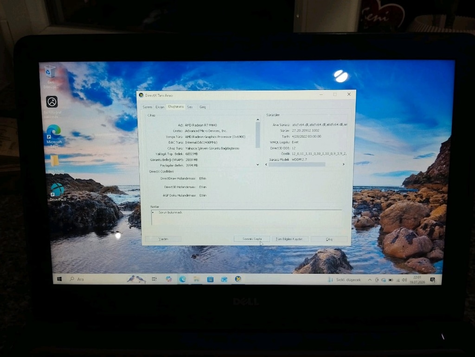Open the network tray icon
The width and height of the screenshot is (475, 357).
(398, 280)
